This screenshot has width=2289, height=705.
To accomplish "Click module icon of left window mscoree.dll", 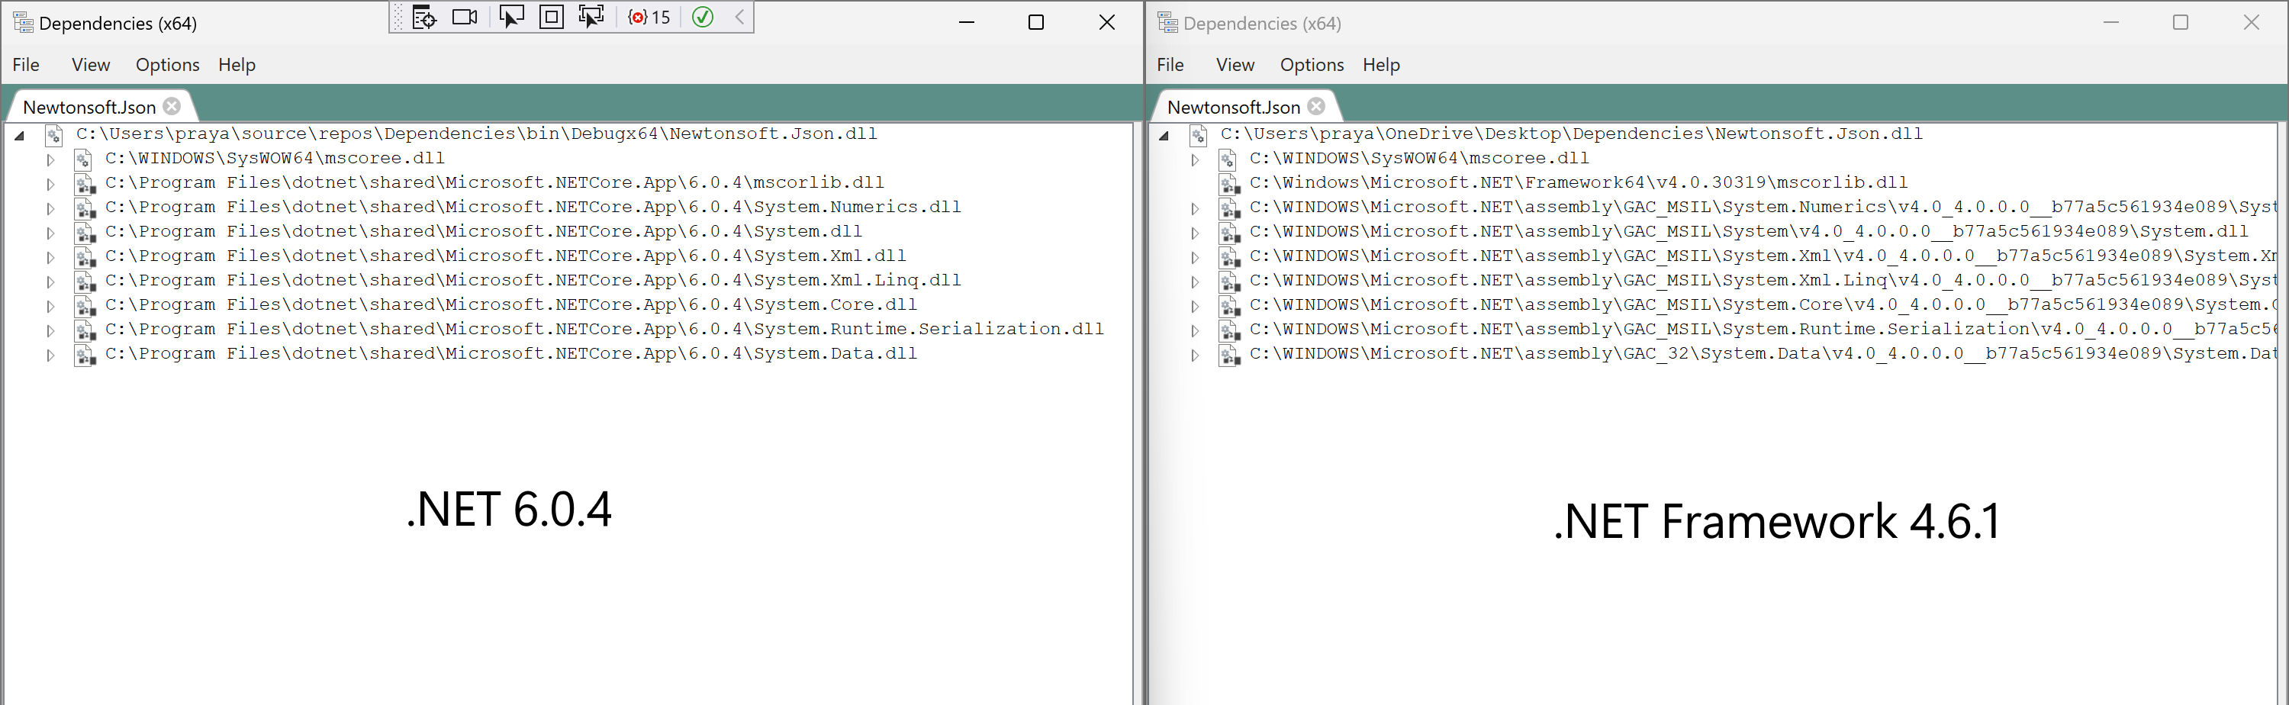I will click(83, 160).
